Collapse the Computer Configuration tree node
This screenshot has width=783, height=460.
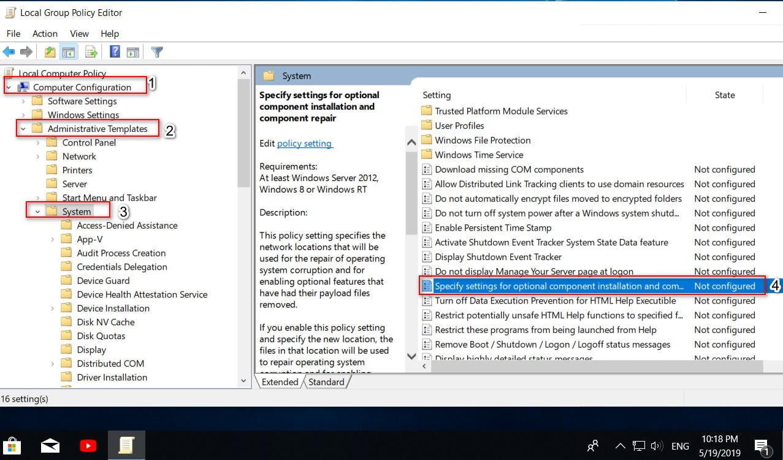pos(9,88)
